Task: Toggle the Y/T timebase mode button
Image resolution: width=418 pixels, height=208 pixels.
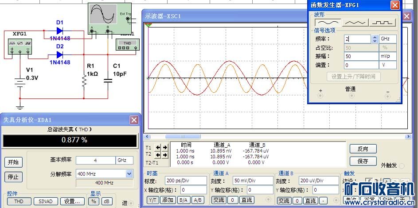Action: 153,201
